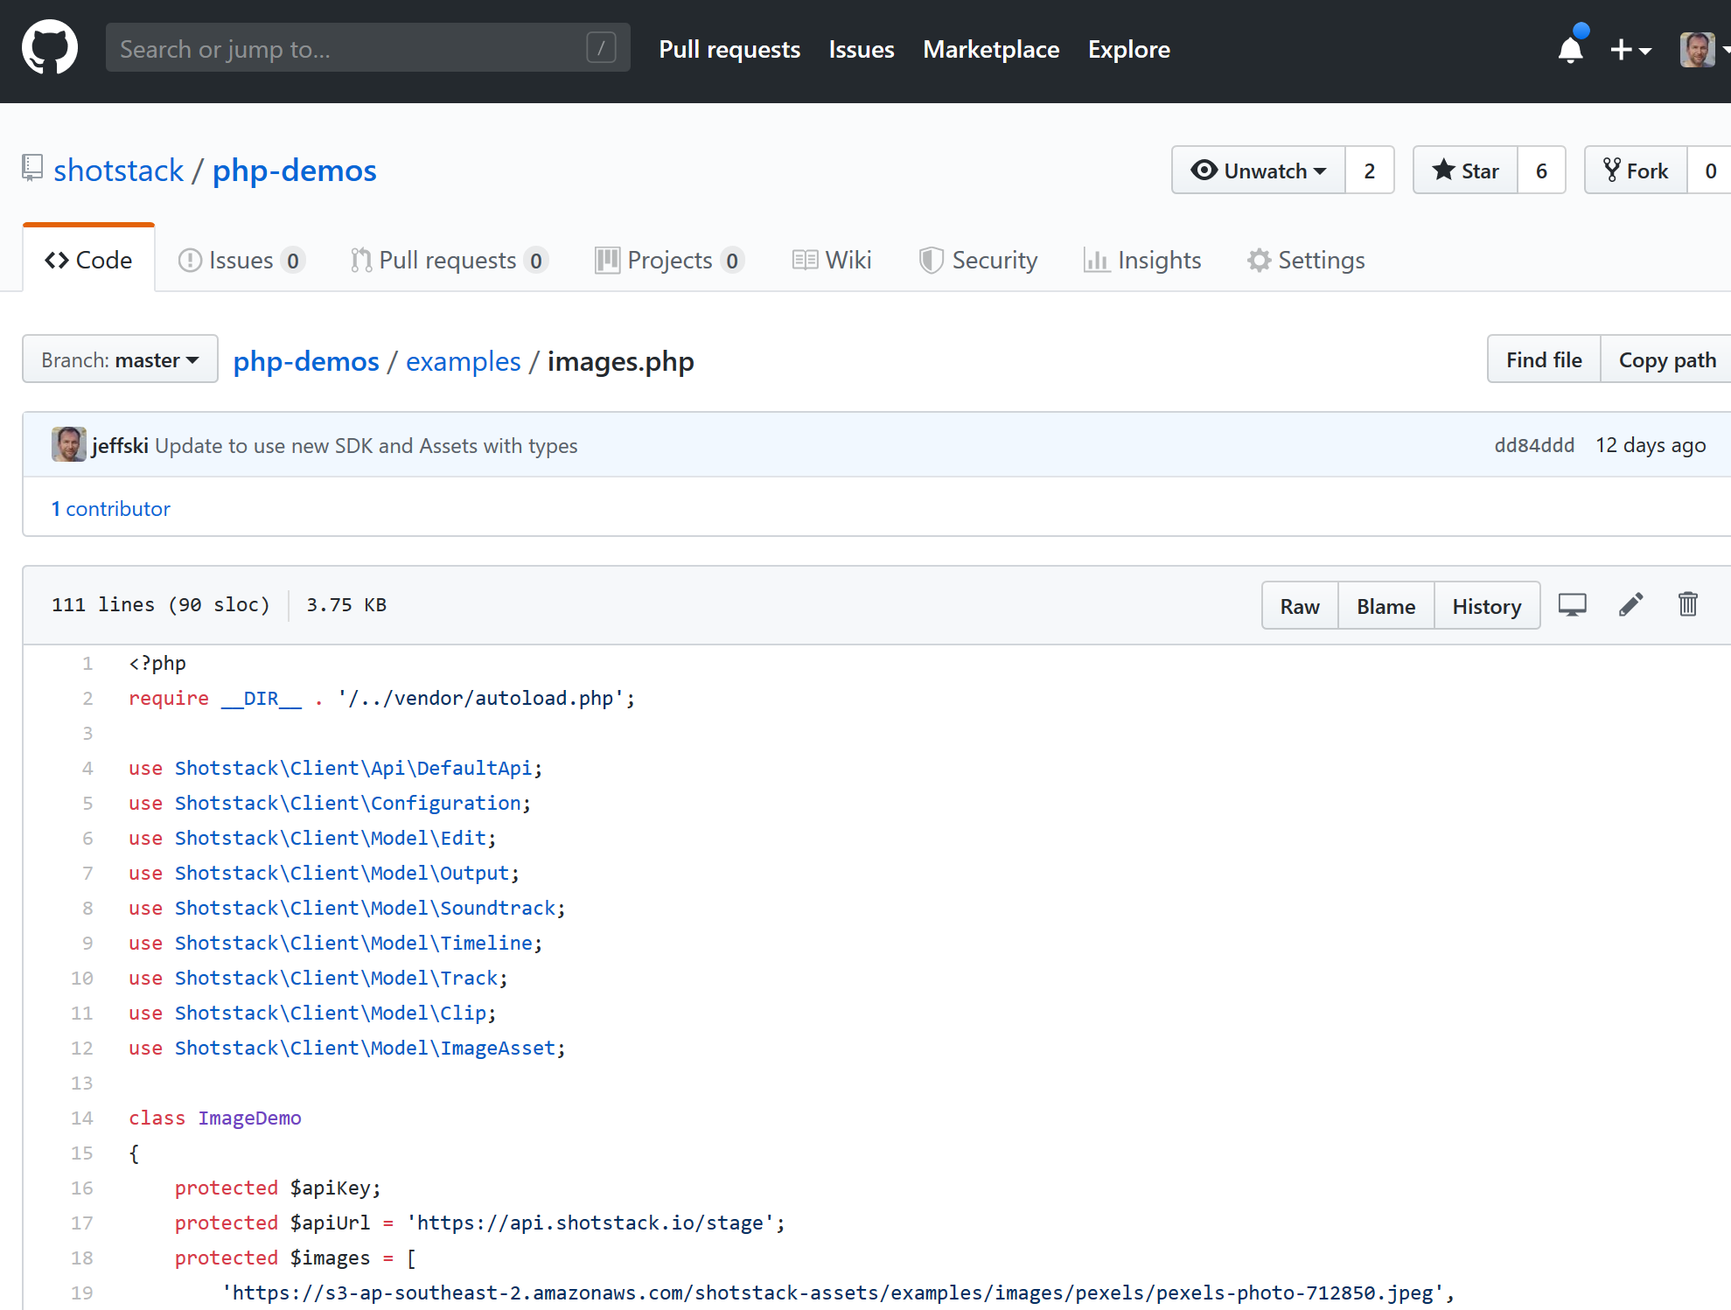The image size is (1731, 1310).
Task: Star the php-demos repository
Action: click(x=1466, y=171)
